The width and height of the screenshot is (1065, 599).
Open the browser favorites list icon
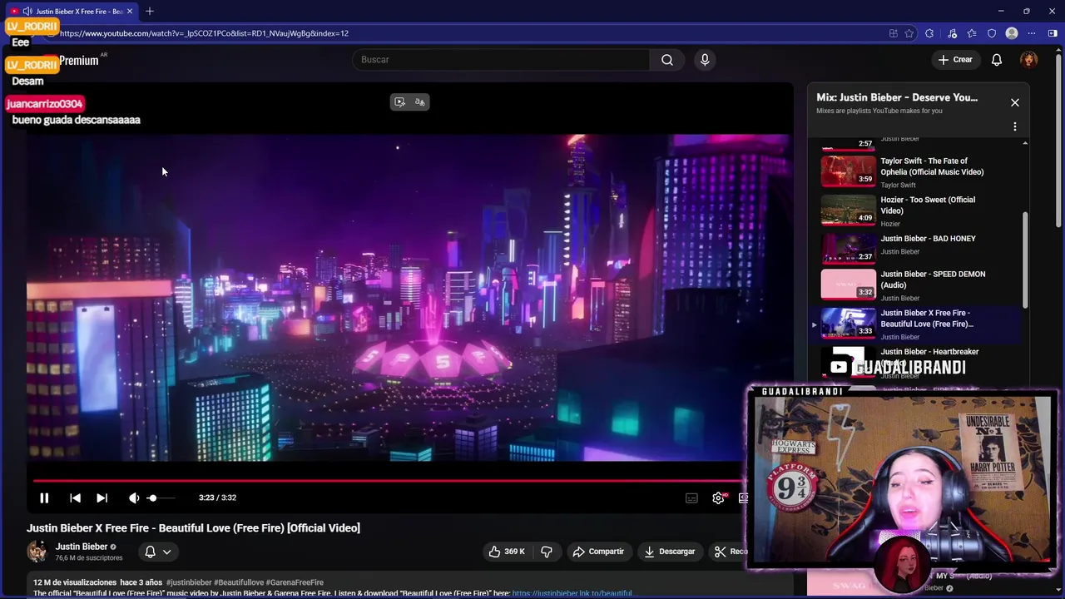tap(972, 33)
